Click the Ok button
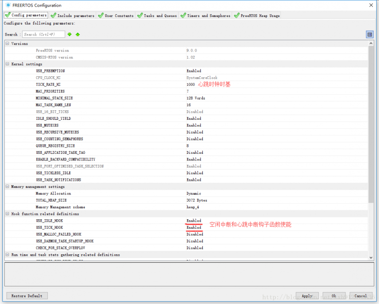The height and width of the screenshot is (304, 379). 334,296
